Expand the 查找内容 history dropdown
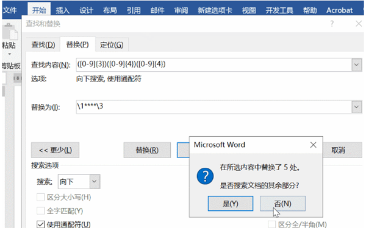Viewport: 366px width, 228px height. (356, 64)
